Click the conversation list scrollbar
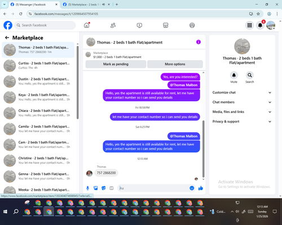 point(77,83)
